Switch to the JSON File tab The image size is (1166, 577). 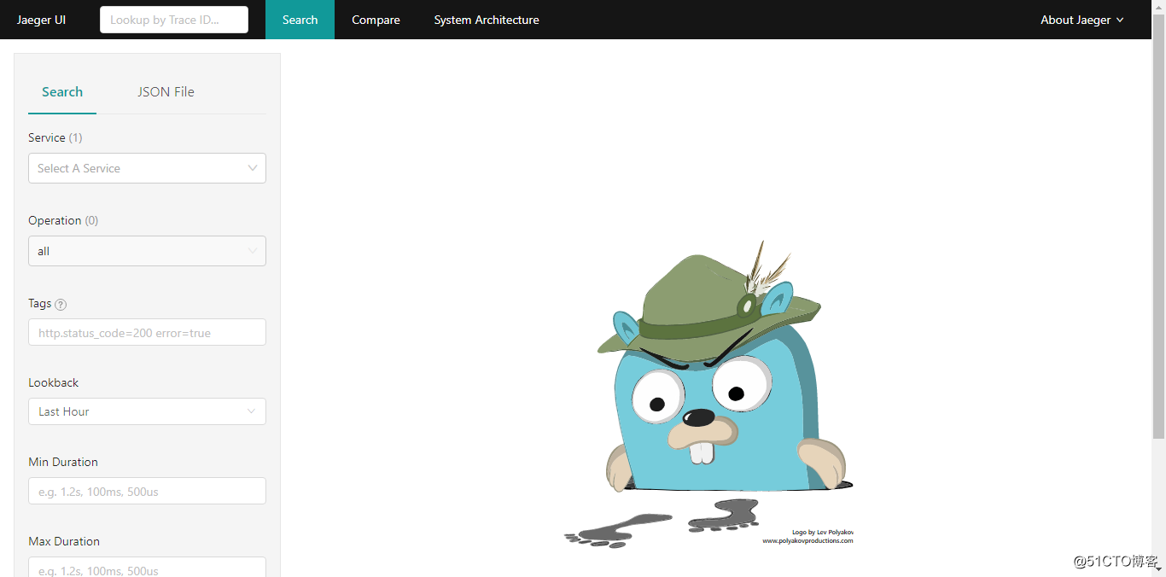pyautogui.click(x=166, y=92)
